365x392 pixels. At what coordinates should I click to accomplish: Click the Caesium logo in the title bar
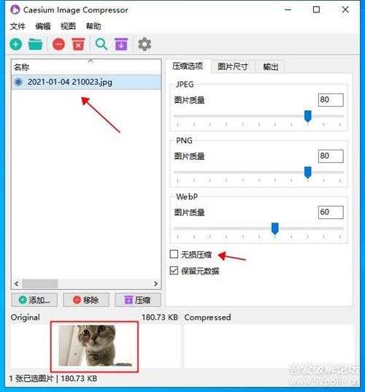15,9
